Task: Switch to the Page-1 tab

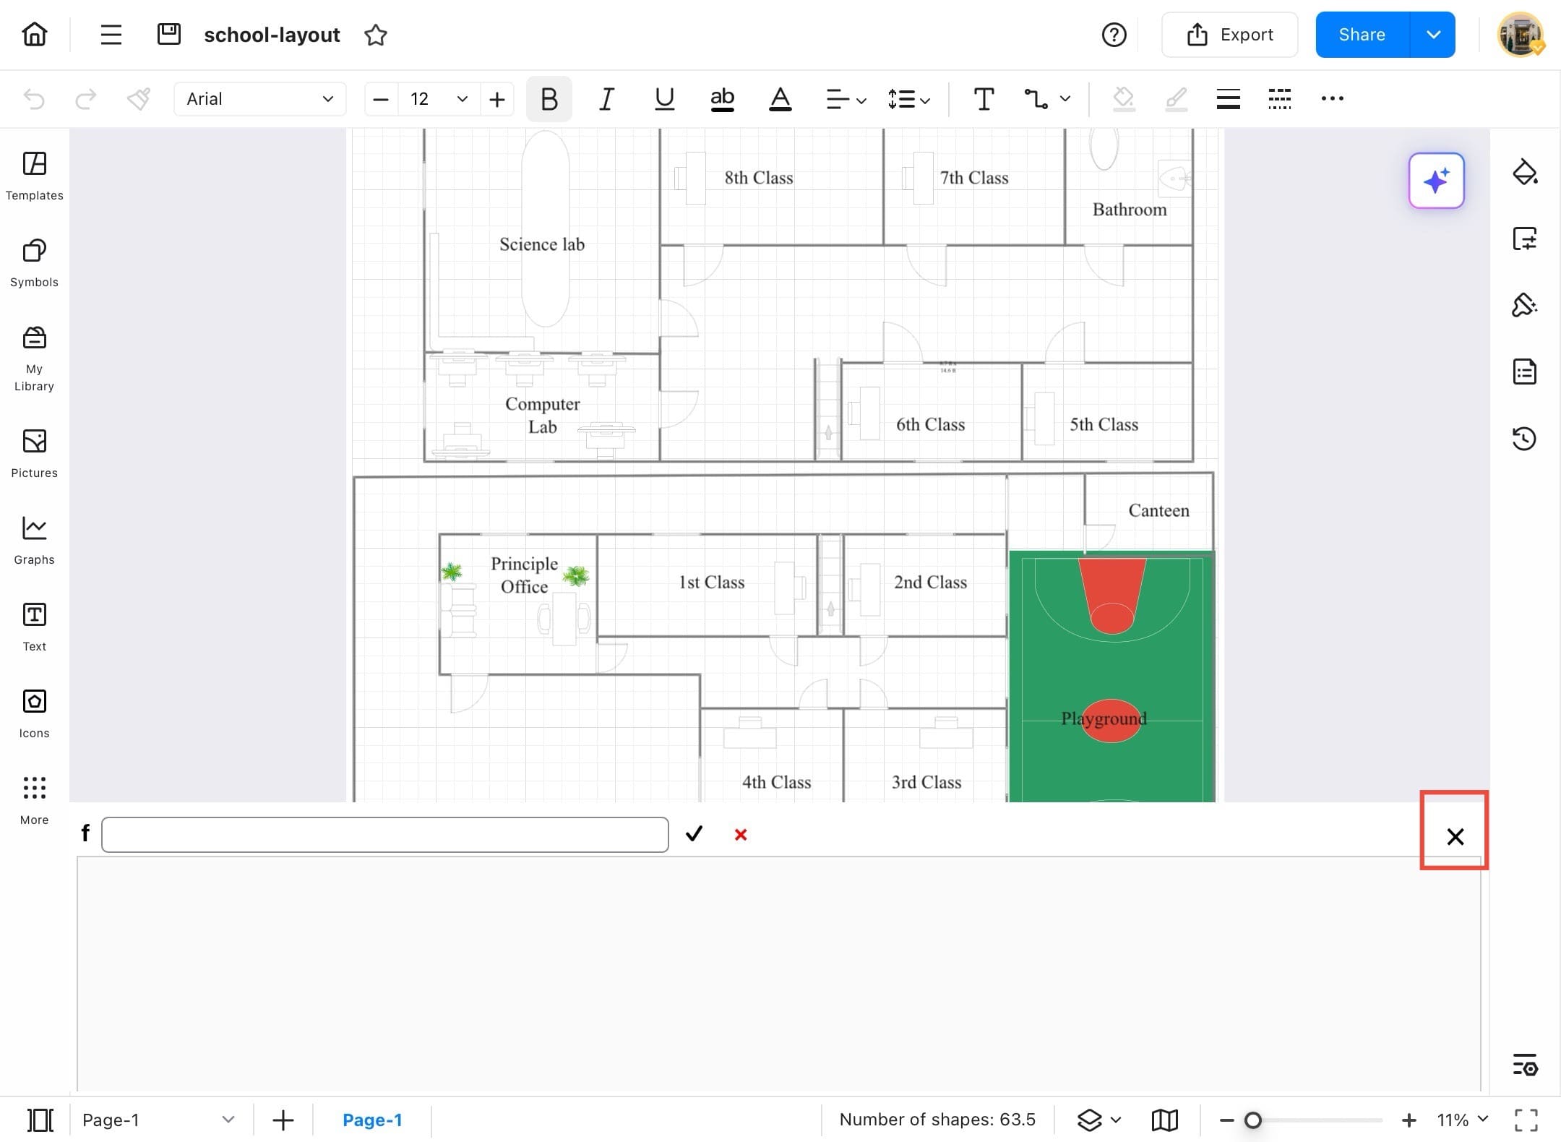Action: pos(372,1120)
